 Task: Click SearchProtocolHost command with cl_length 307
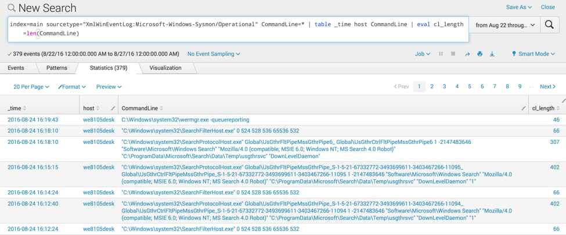coord(297,149)
